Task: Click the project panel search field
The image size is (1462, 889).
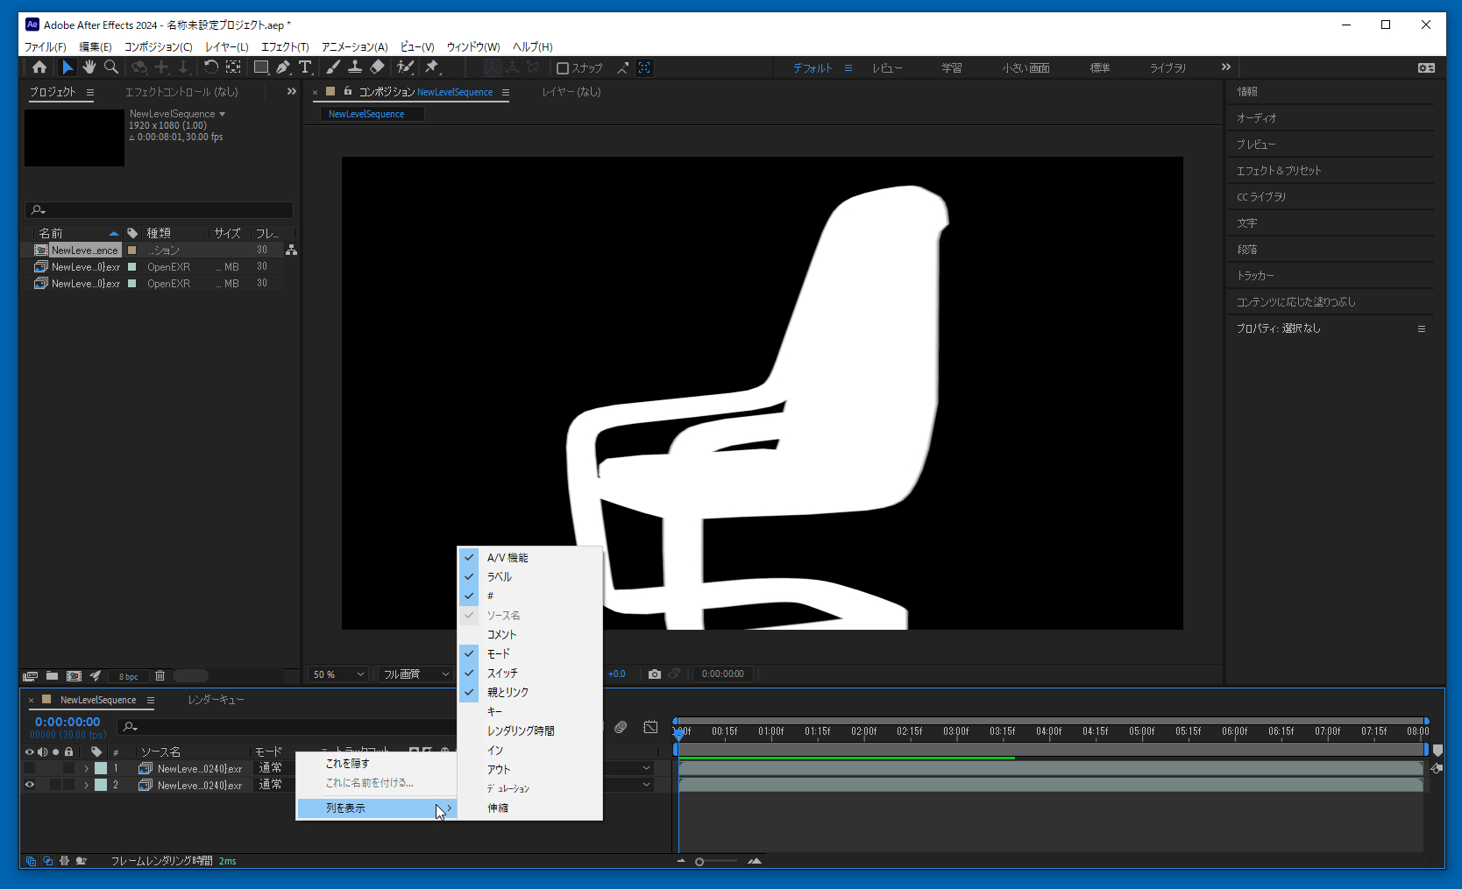Action: pos(160,210)
